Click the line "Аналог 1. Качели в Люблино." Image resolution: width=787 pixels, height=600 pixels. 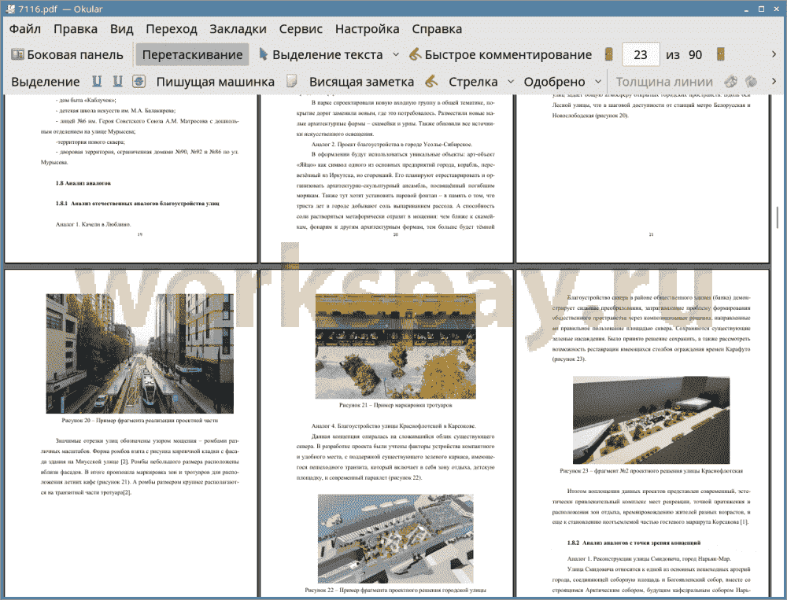click(x=93, y=224)
